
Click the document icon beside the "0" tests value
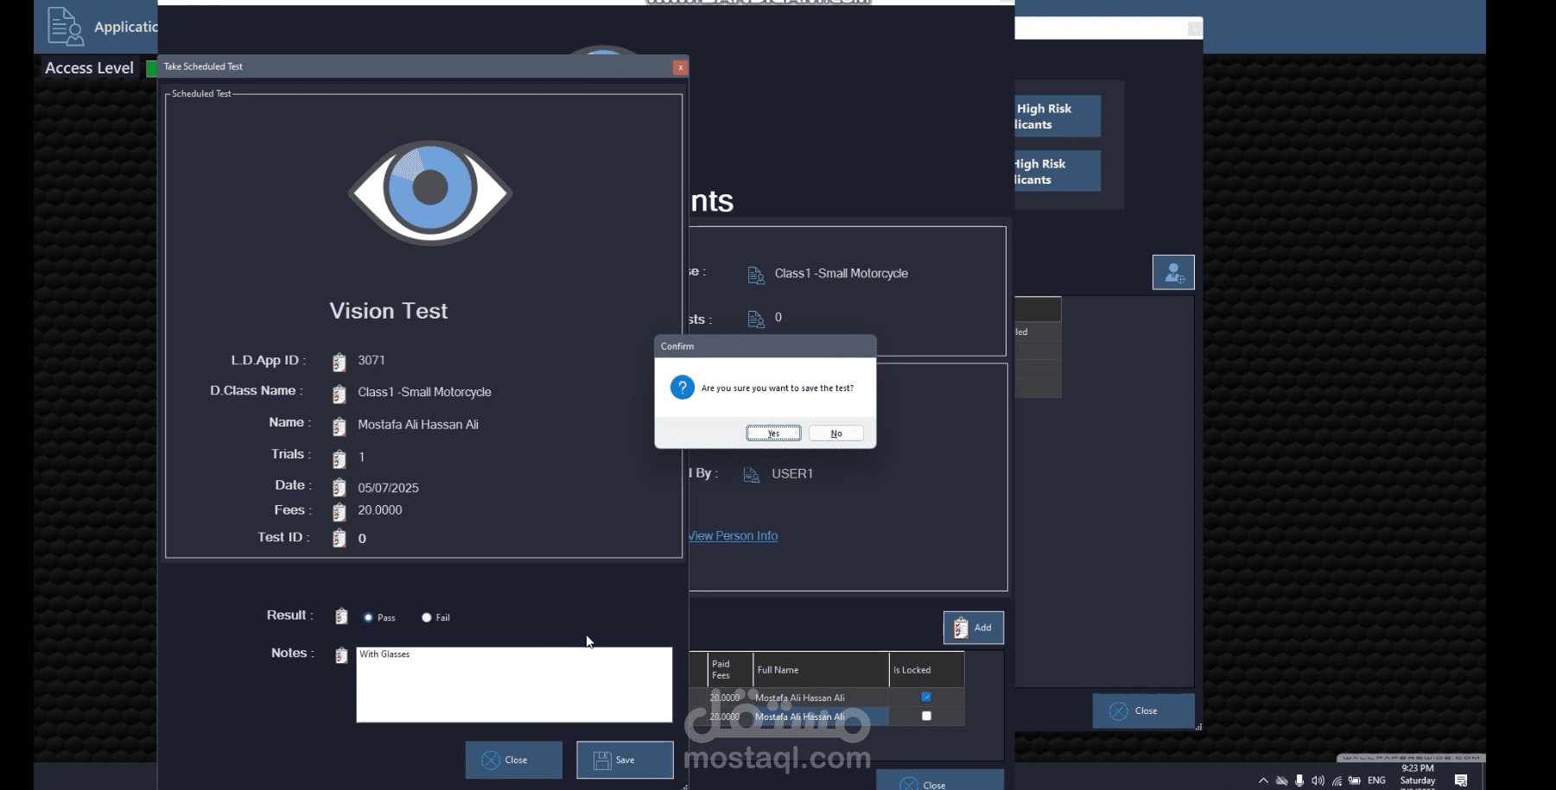tap(756, 319)
